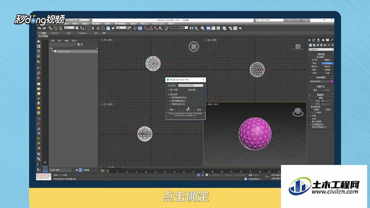Open the Hierarchy panel icon
This screenshot has height=208, width=370.
318,40
